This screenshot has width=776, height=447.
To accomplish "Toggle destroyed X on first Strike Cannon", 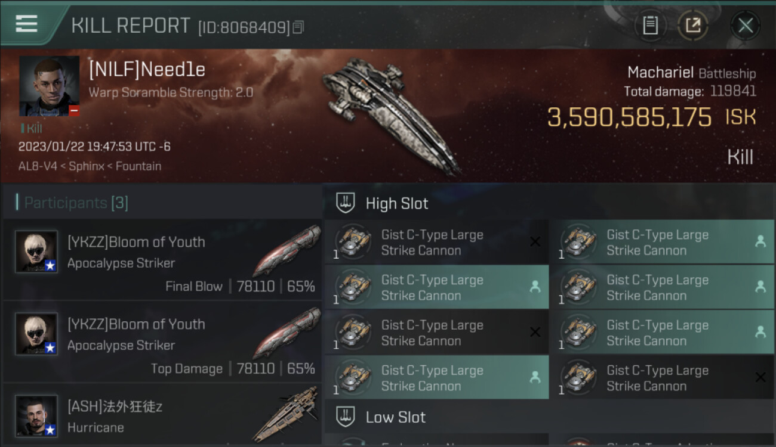I will click(x=535, y=241).
